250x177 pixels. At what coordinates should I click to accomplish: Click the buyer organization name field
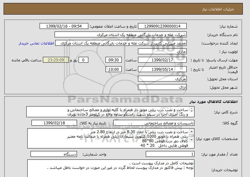coord(120,35)
